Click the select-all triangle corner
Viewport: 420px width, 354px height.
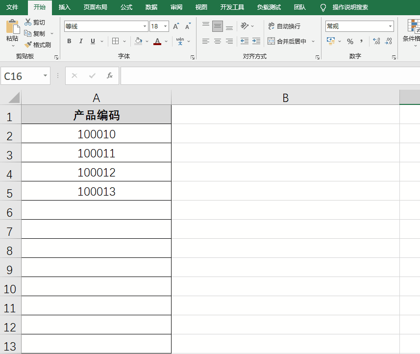pos(14,98)
